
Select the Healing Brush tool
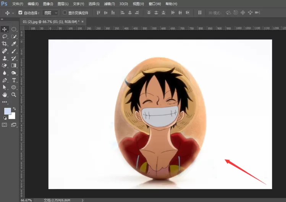[x=5, y=51]
